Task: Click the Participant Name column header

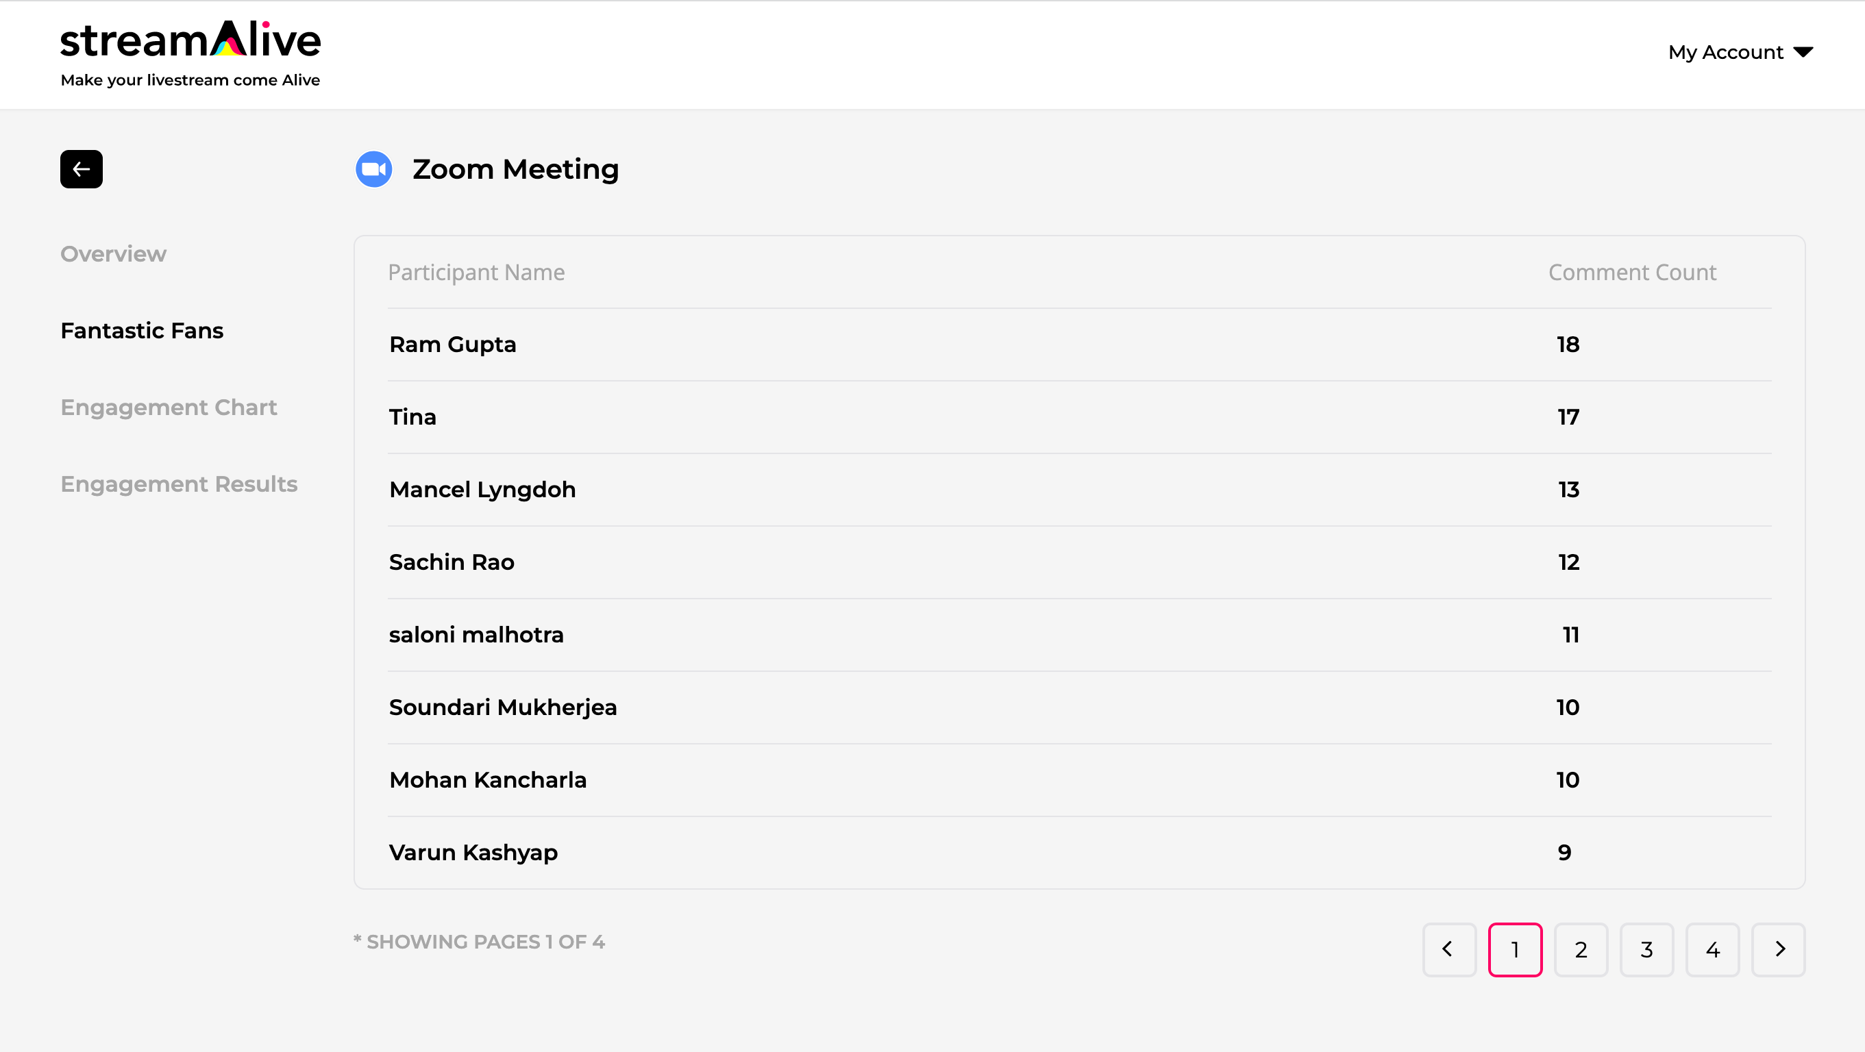Action: (476, 272)
